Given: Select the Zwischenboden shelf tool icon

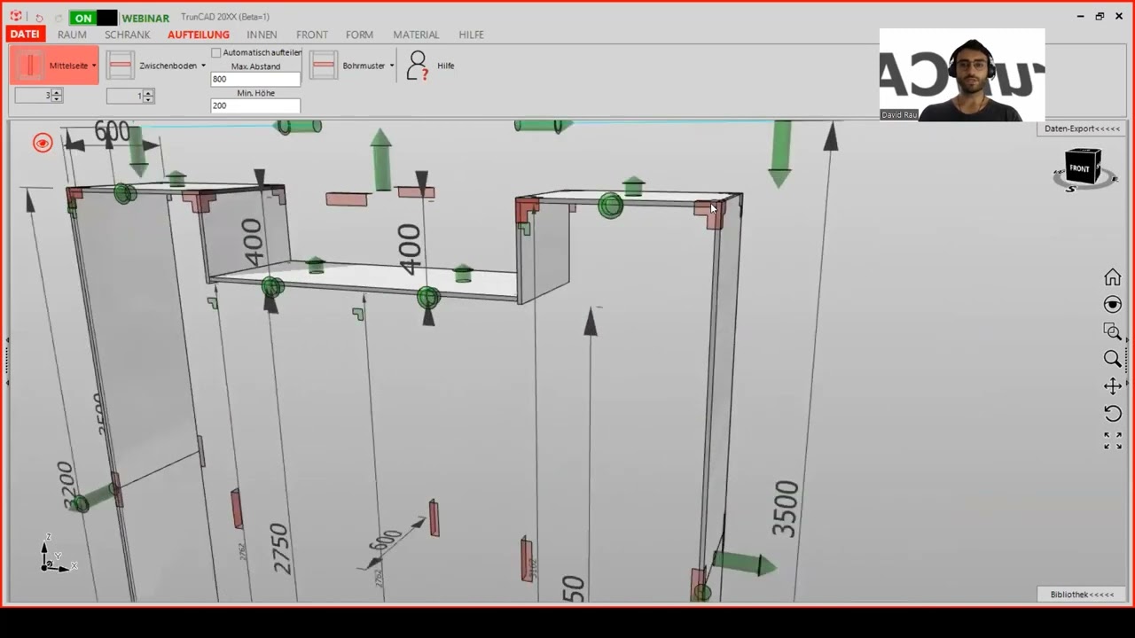Looking at the screenshot, I should click(121, 66).
